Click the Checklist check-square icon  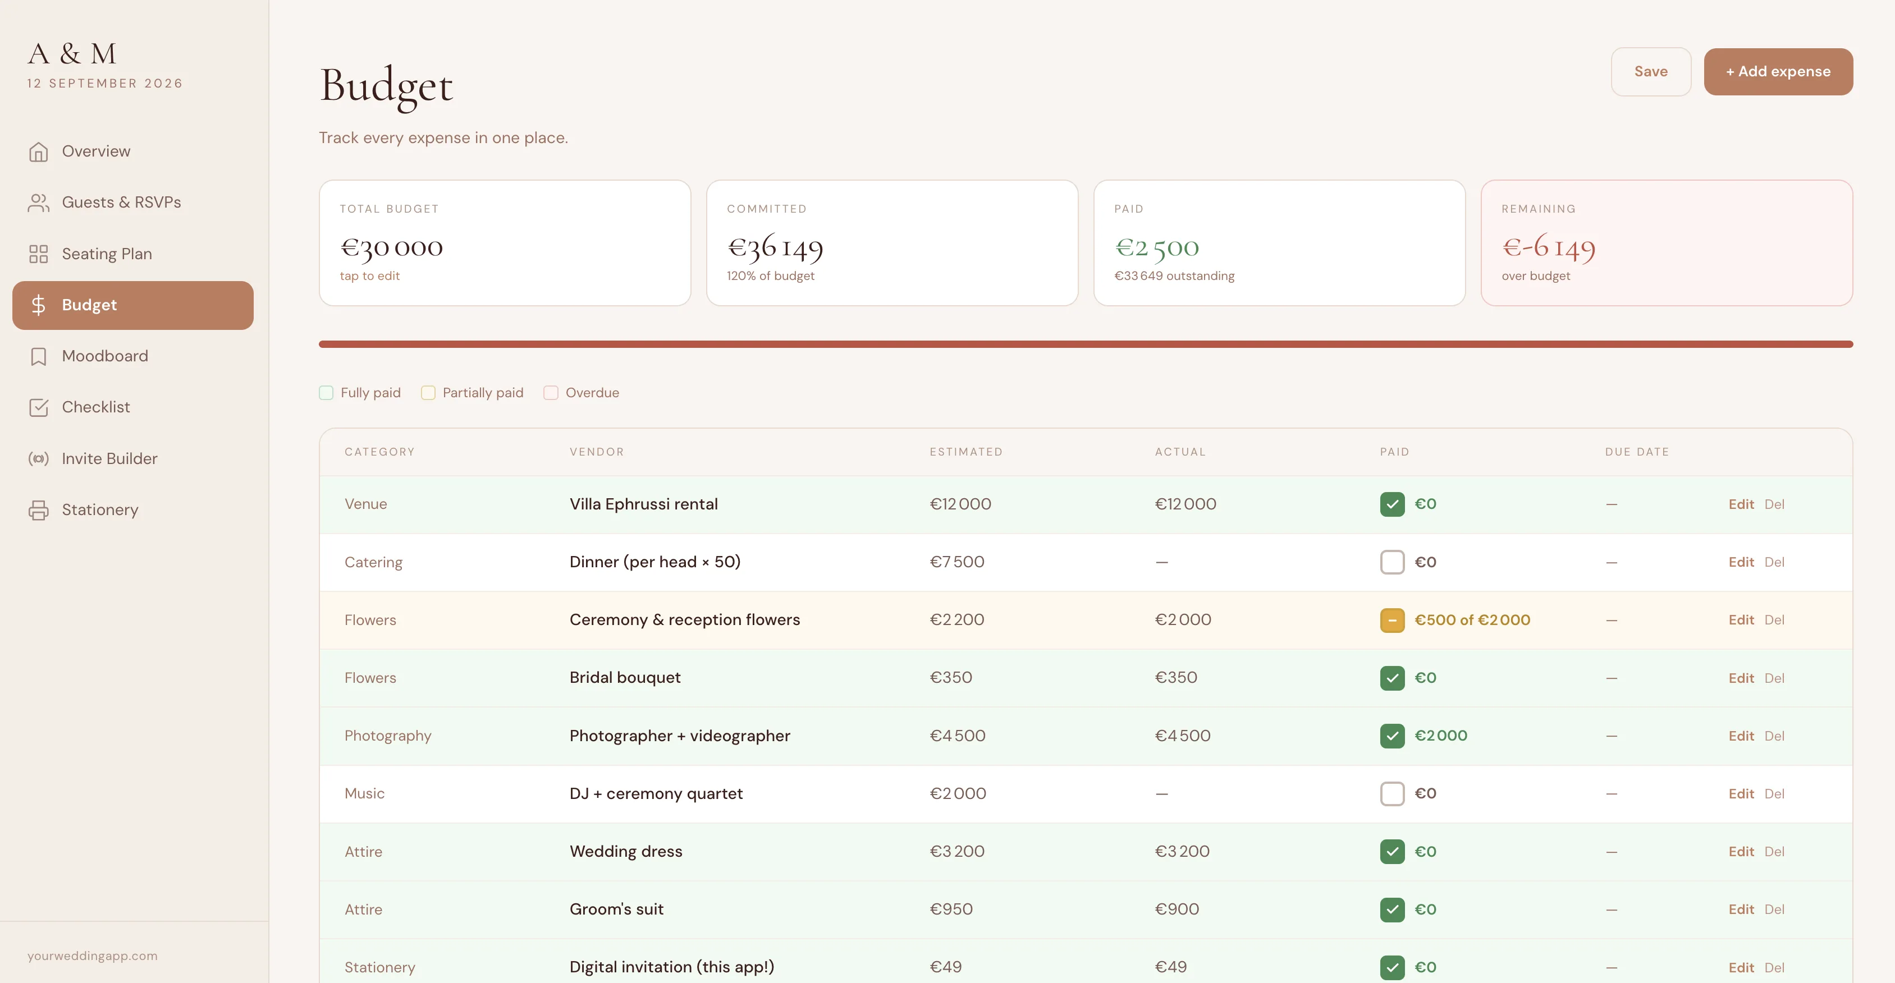[38, 407]
